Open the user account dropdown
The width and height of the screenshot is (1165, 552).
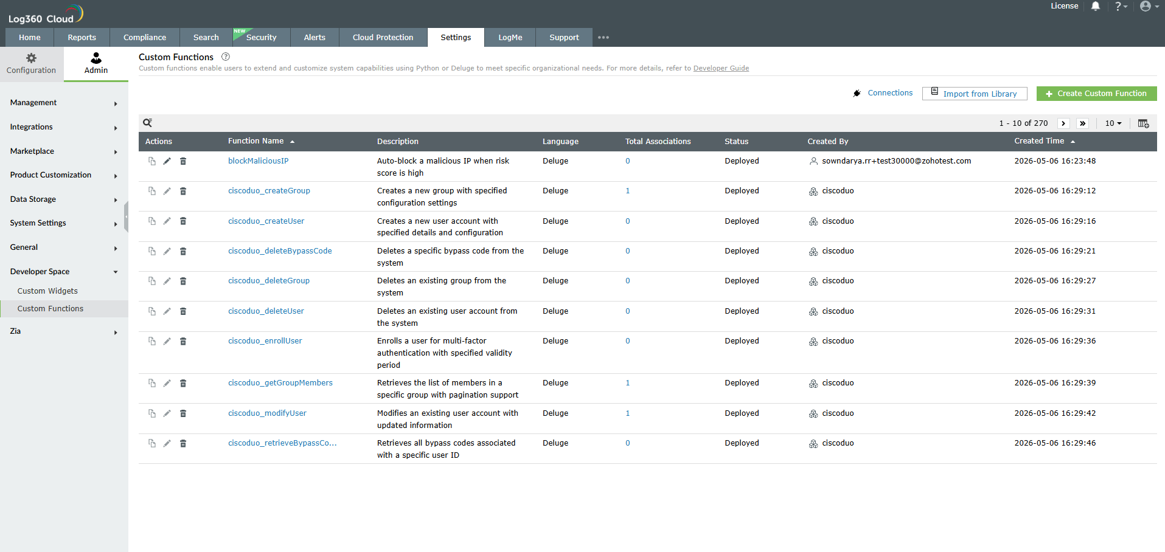[1149, 6]
